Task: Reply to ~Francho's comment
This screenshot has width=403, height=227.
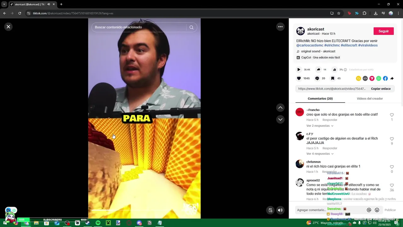Action: (x=330, y=120)
